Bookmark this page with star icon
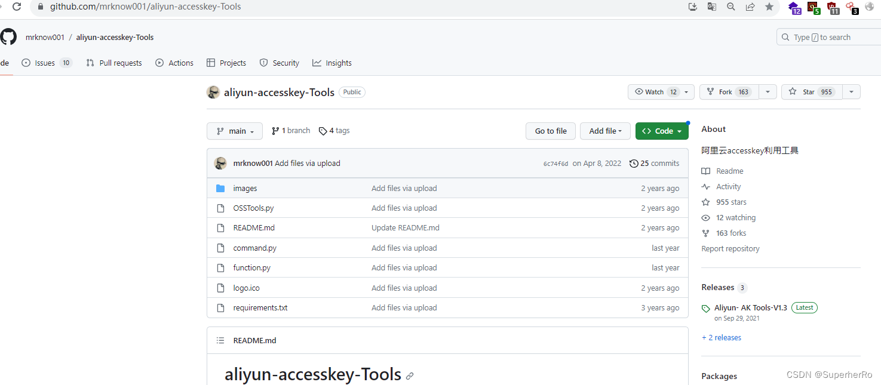The width and height of the screenshot is (881, 385). tap(769, 7)
